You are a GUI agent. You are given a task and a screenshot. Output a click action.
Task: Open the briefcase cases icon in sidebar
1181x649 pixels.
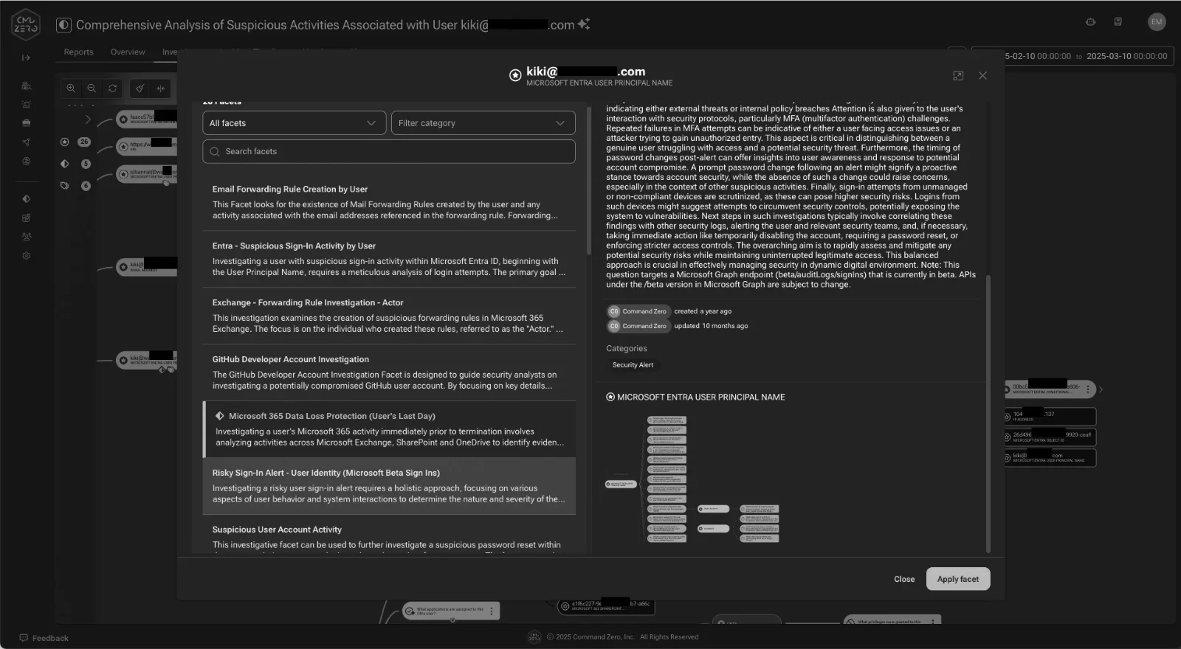click(x=27, y=123)
